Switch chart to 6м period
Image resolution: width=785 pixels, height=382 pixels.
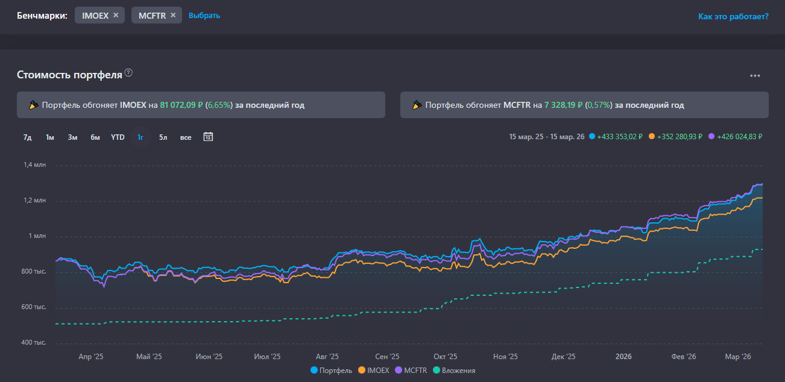click(x=95, y=137)
